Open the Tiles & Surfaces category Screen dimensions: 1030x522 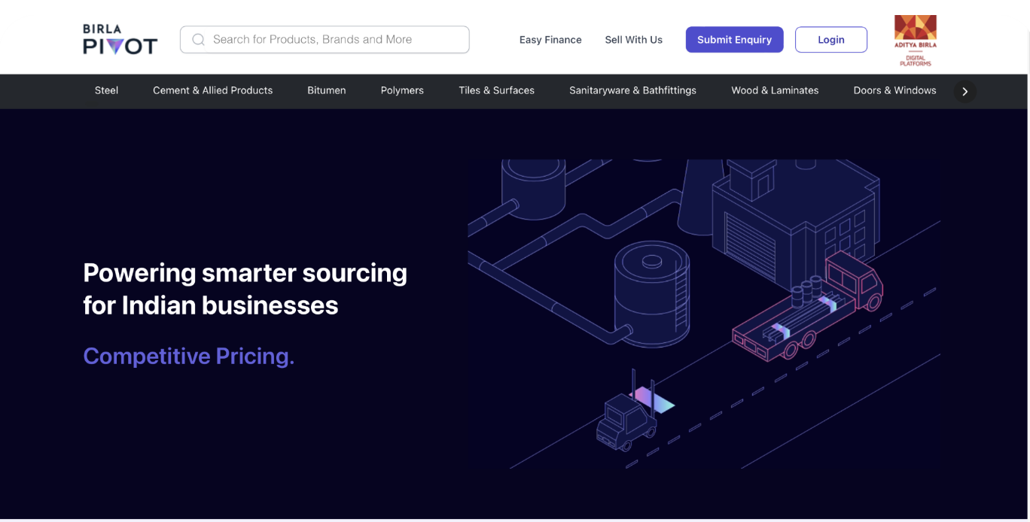pyautogui.click(x=497, y=90)
